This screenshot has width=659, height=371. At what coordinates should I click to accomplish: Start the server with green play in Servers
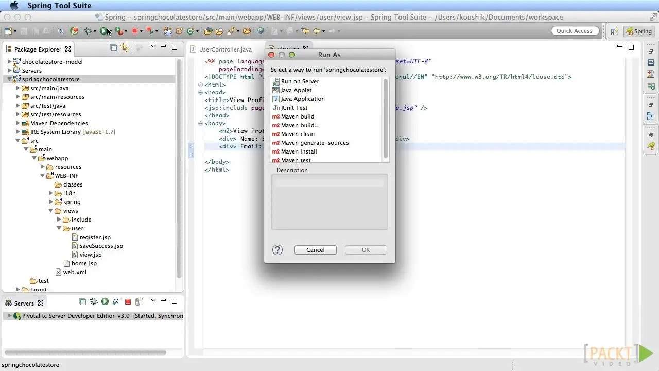pos(105,301)
